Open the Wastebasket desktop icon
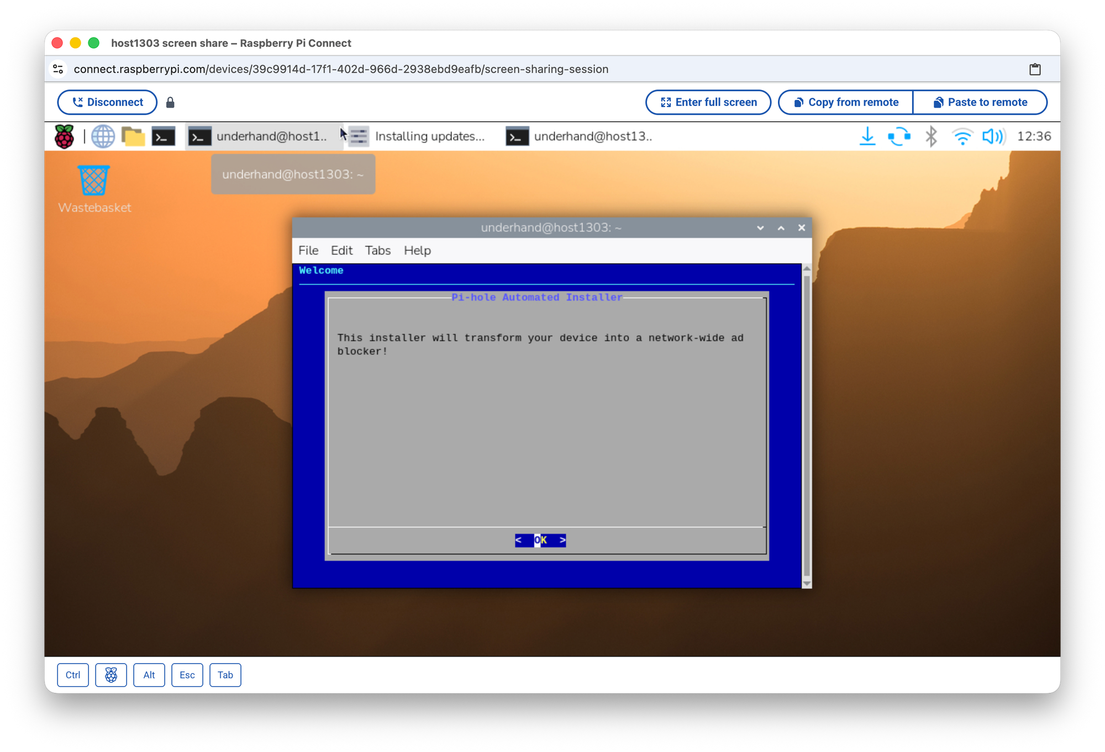 coord(94,182)
